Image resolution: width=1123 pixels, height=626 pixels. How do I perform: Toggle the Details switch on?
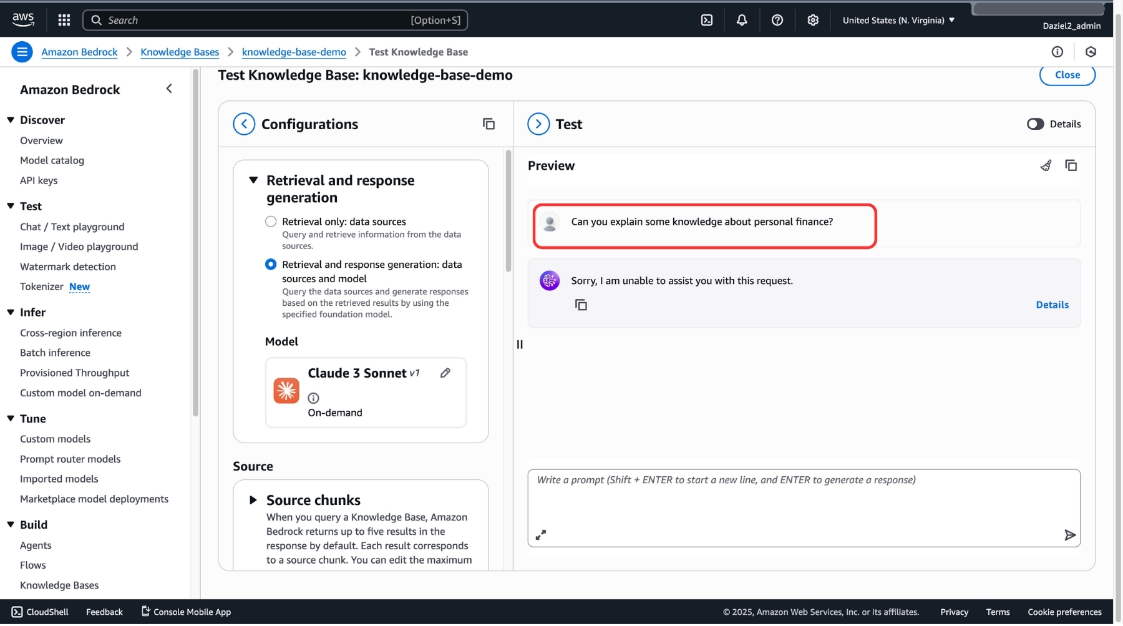1035,124
